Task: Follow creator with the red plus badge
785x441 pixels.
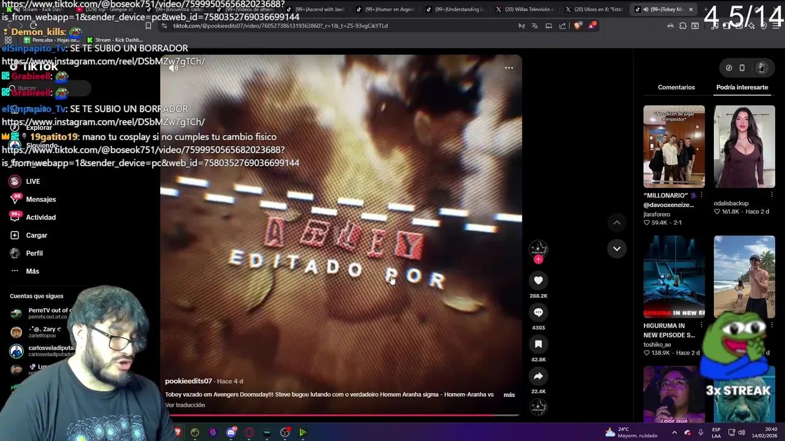Action: click(538, 260)
